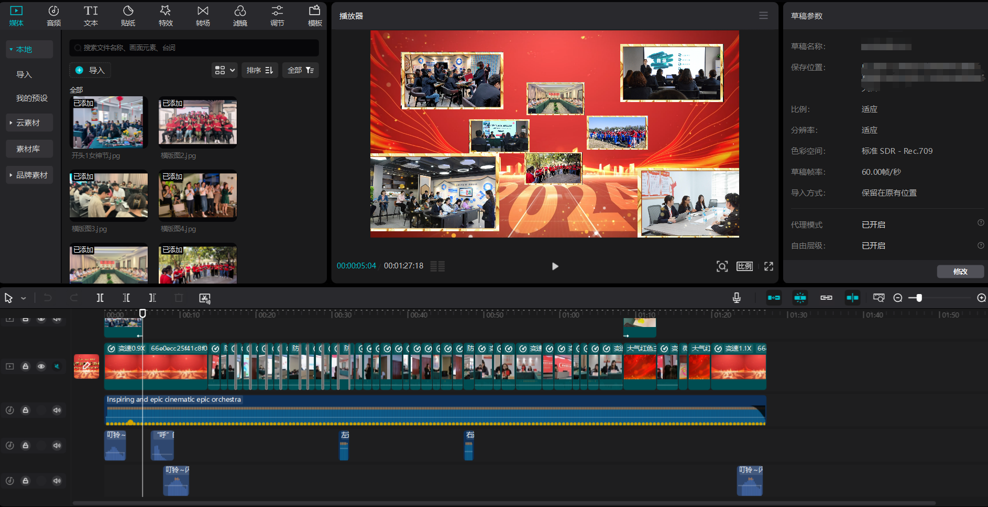988x507 pixels.
Task: Lock the Inspiring orchestra audio track
Action: [x=25, y=410]
